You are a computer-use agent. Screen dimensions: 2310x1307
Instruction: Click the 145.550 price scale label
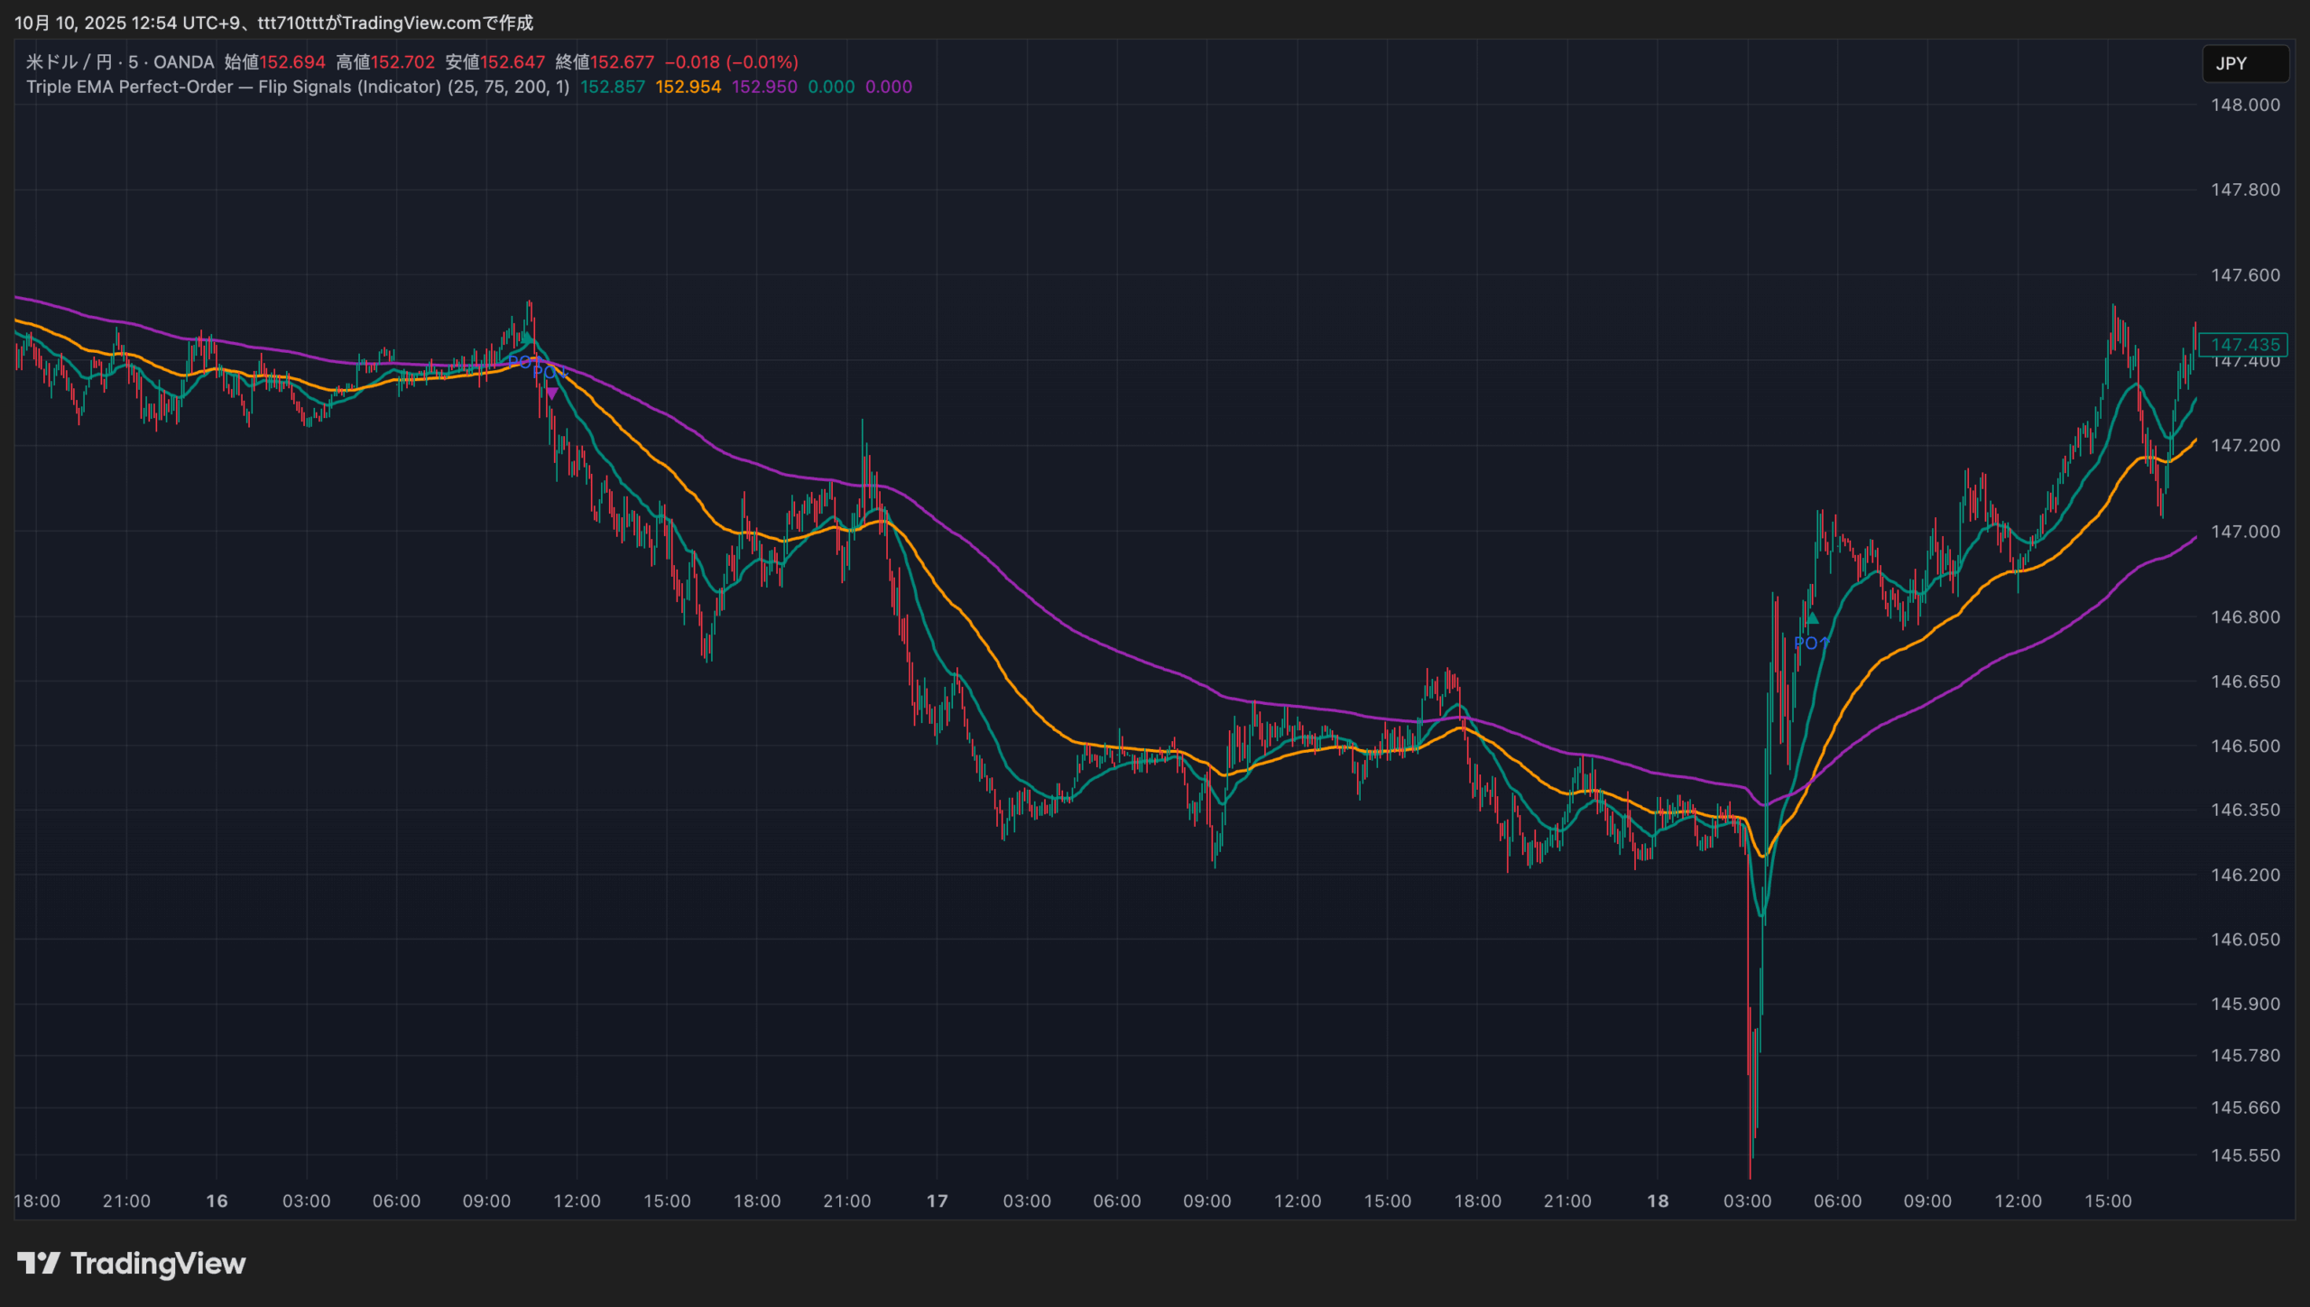[x=2244, y=1155]
